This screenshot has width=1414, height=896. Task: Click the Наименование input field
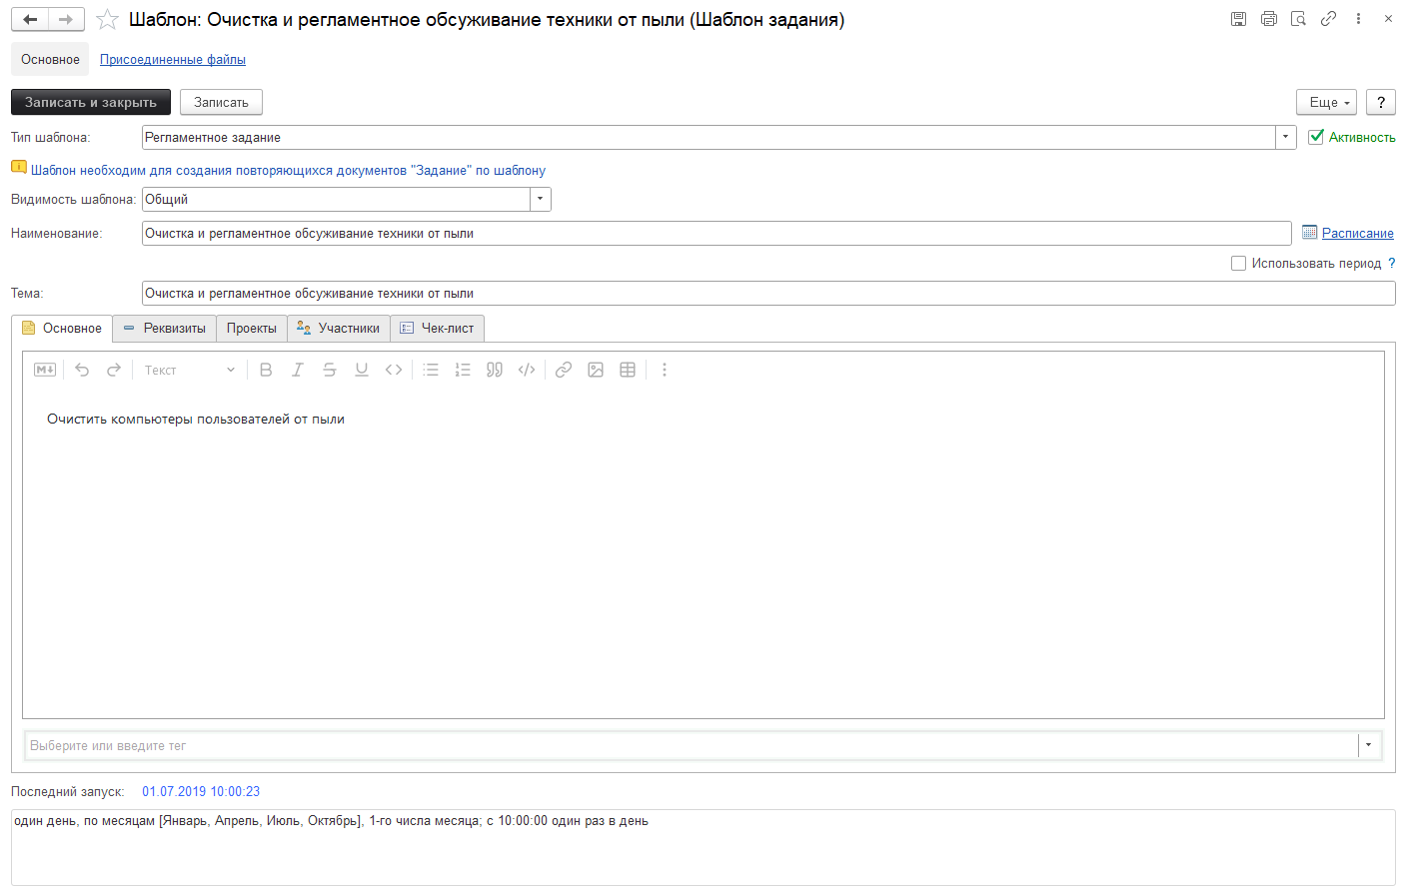click(x=716, y=234)
